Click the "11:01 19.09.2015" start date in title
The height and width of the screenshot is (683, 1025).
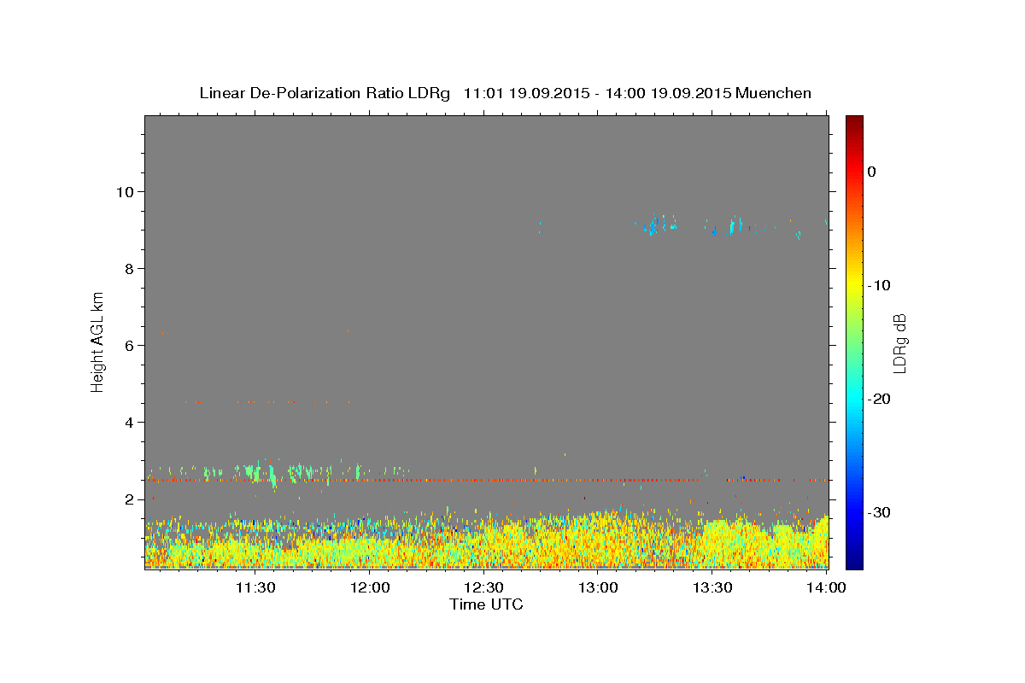click(526, 93)
